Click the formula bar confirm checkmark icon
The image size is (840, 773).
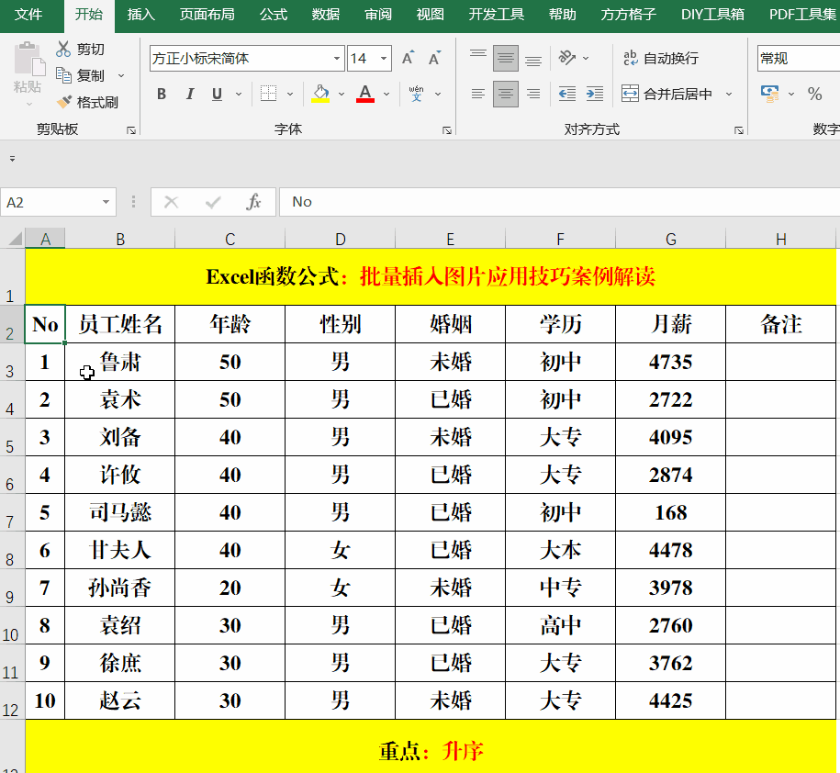pyautogui.click(x=213, y=202)
